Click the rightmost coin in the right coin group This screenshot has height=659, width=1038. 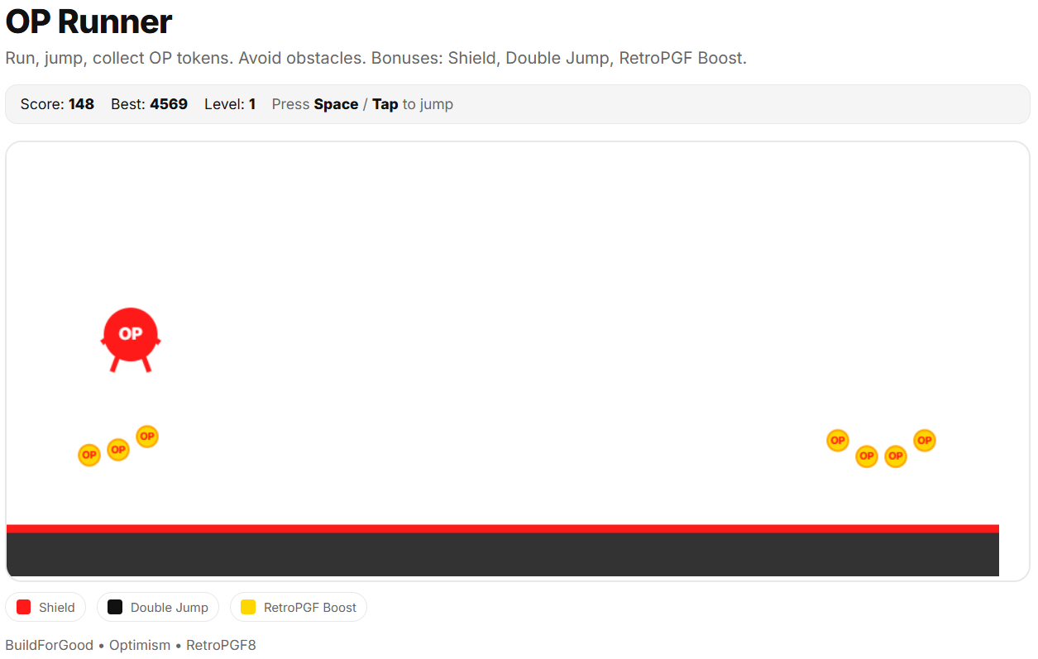pos(925,441)
